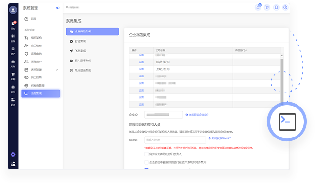Expand the 表单管理 submenu chevron
Screen dimensions: 315x183
click(x=57, y=70)
